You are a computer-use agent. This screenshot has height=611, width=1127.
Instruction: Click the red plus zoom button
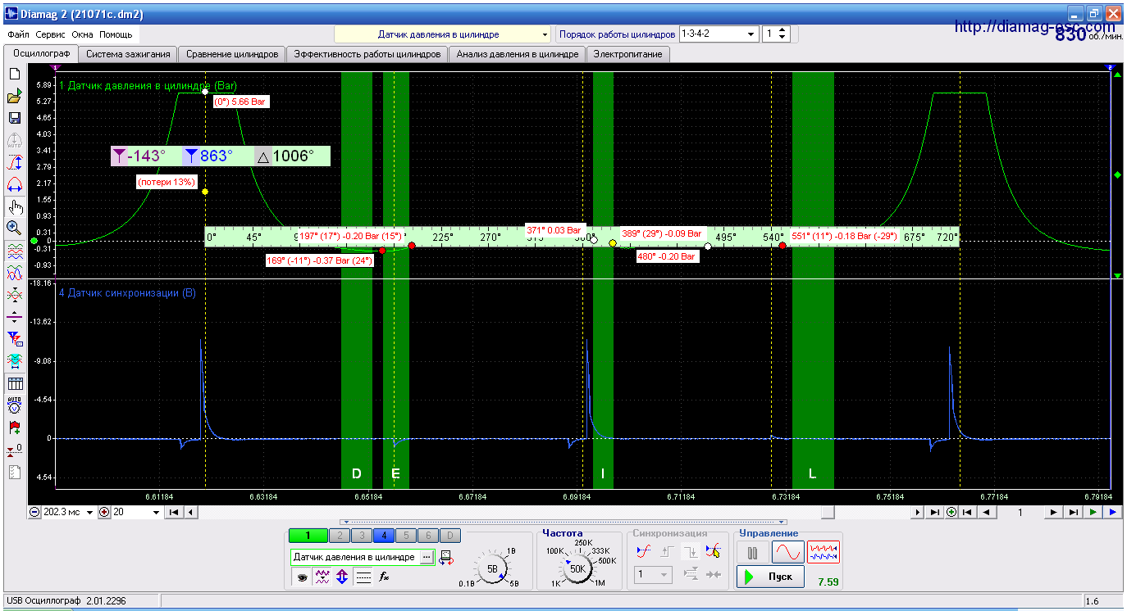(x=104, y=513)
